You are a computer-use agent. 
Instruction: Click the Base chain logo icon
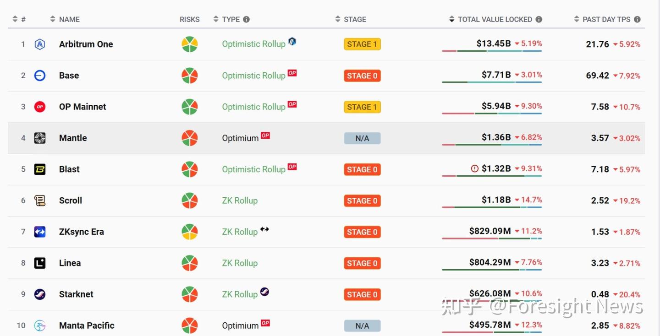(x=40, y=75)
